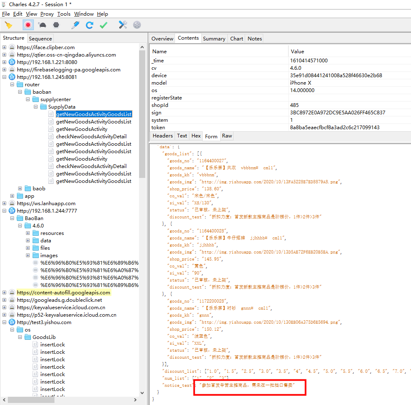Expand the 192.168.1.221:8080 host node
This screenshot has height=405, width=411.
(4, 62)
